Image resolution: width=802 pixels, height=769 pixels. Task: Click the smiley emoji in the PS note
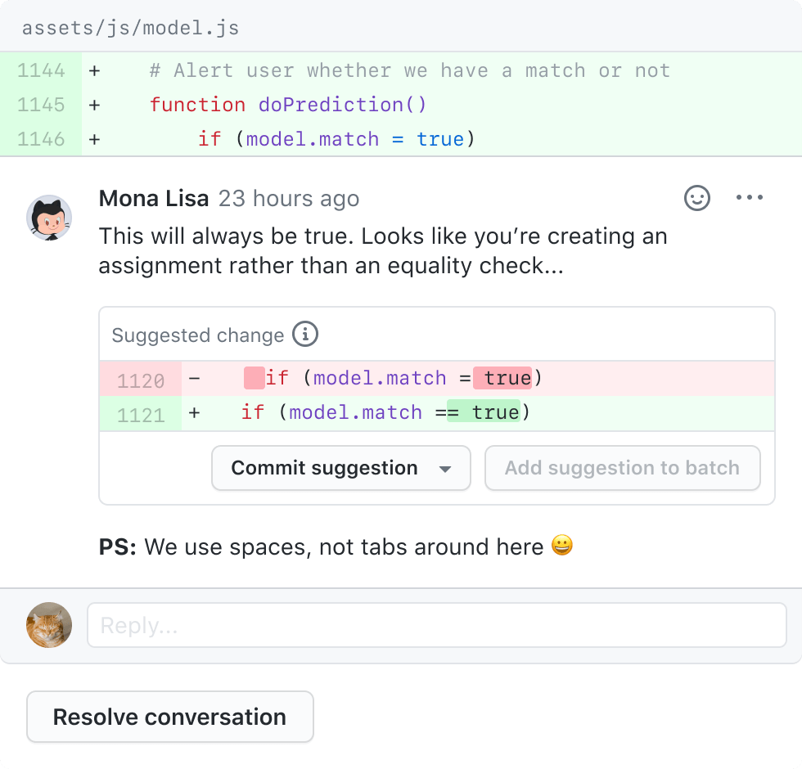pyautogui.click(x=562, y=546)
